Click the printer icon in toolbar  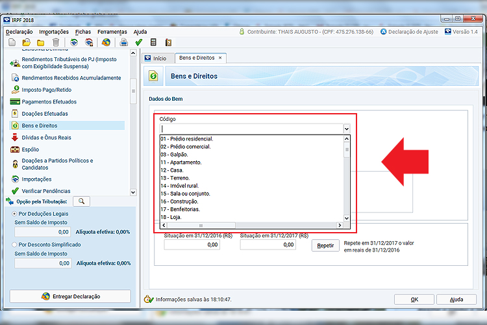[123, 42]
